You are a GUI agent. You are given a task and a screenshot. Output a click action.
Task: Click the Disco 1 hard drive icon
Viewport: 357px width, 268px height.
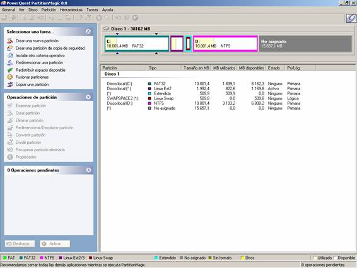(106, 28)
